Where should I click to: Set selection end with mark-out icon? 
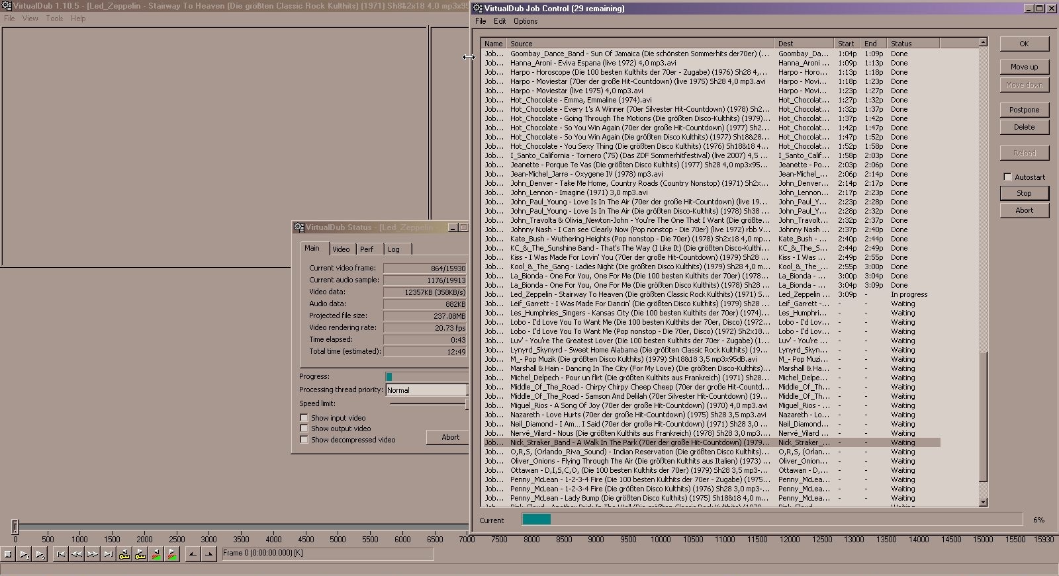pos(209,554)
